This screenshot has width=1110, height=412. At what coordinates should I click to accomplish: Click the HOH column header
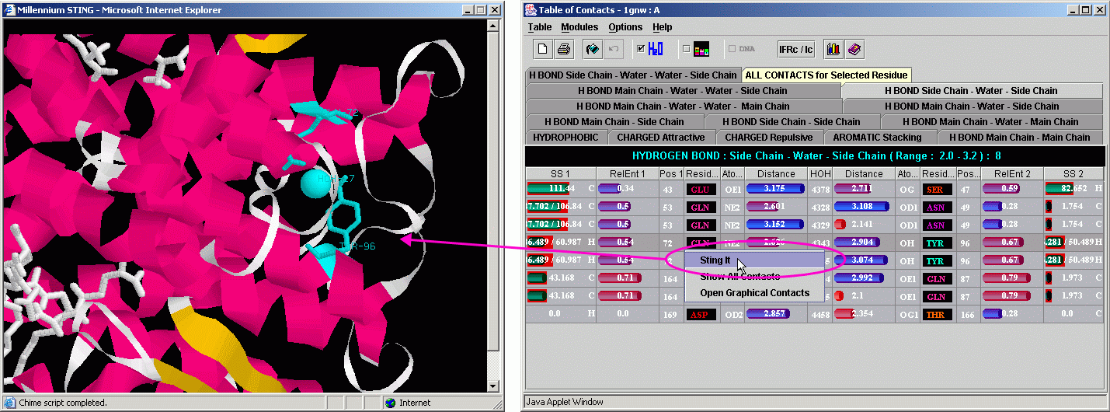point(820,174)
